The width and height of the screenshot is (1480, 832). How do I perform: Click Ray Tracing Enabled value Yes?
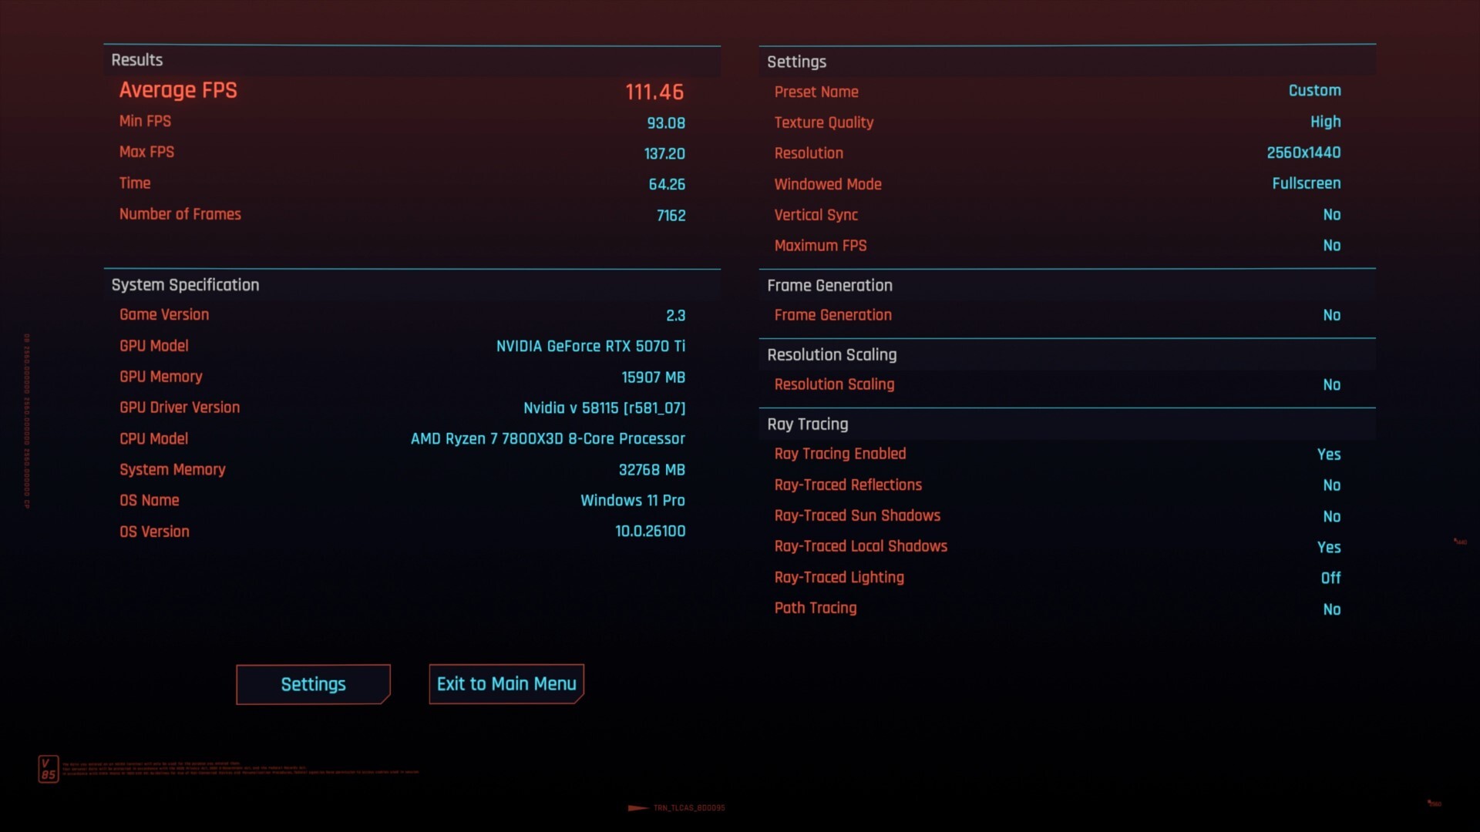pyautogui.click(x=1329, y=455)
